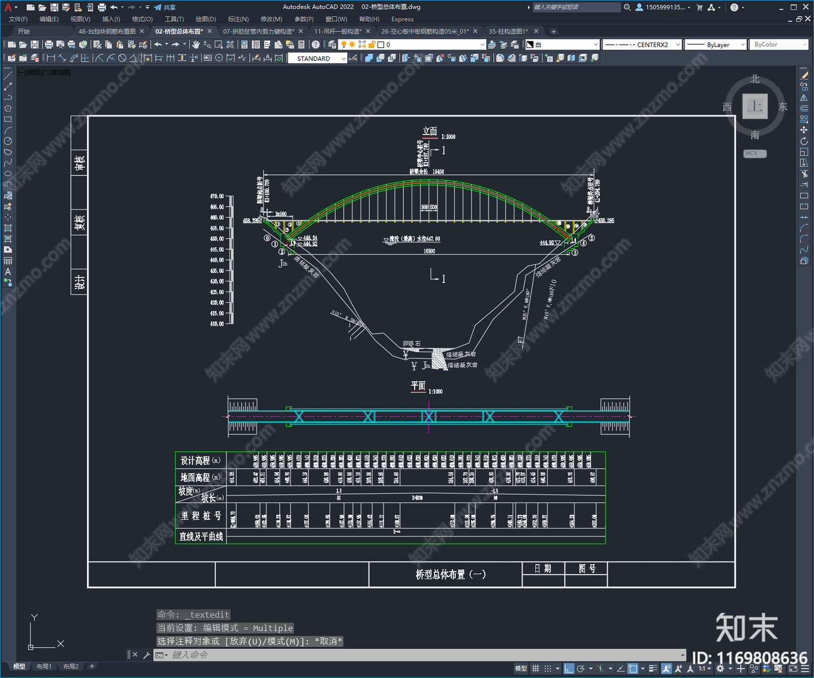Toggle lineweight display in status bar
The image size is (814, 678).
click(654, 668)
